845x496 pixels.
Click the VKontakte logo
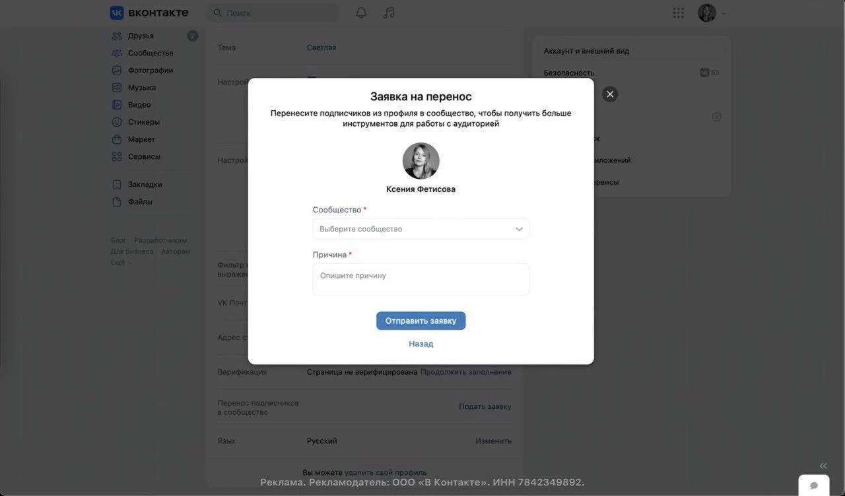149,13
